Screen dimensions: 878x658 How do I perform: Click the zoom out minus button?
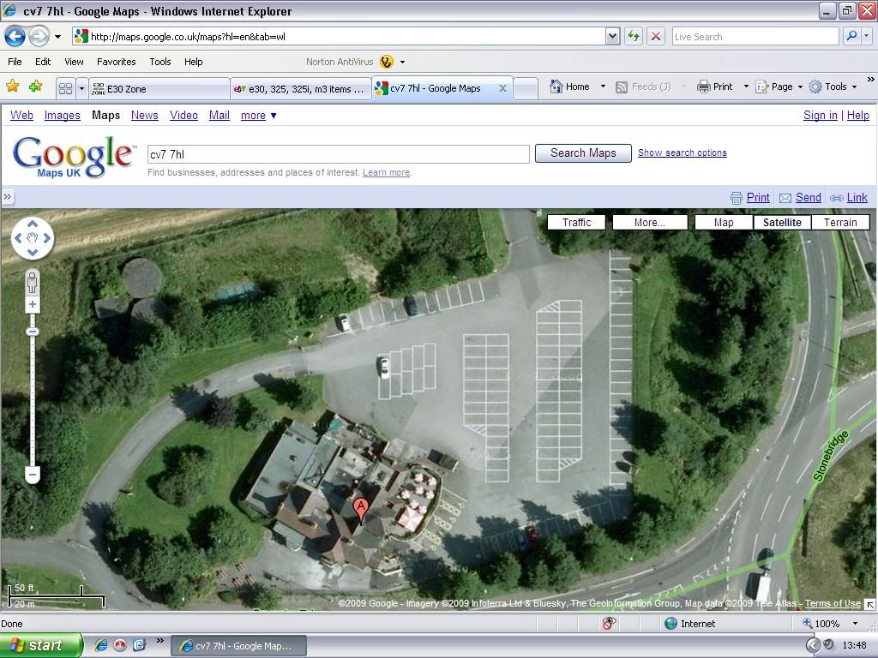pos(33,474)
